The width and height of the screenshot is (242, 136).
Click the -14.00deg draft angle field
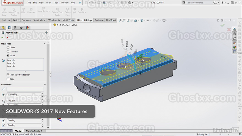coord(24,94)
